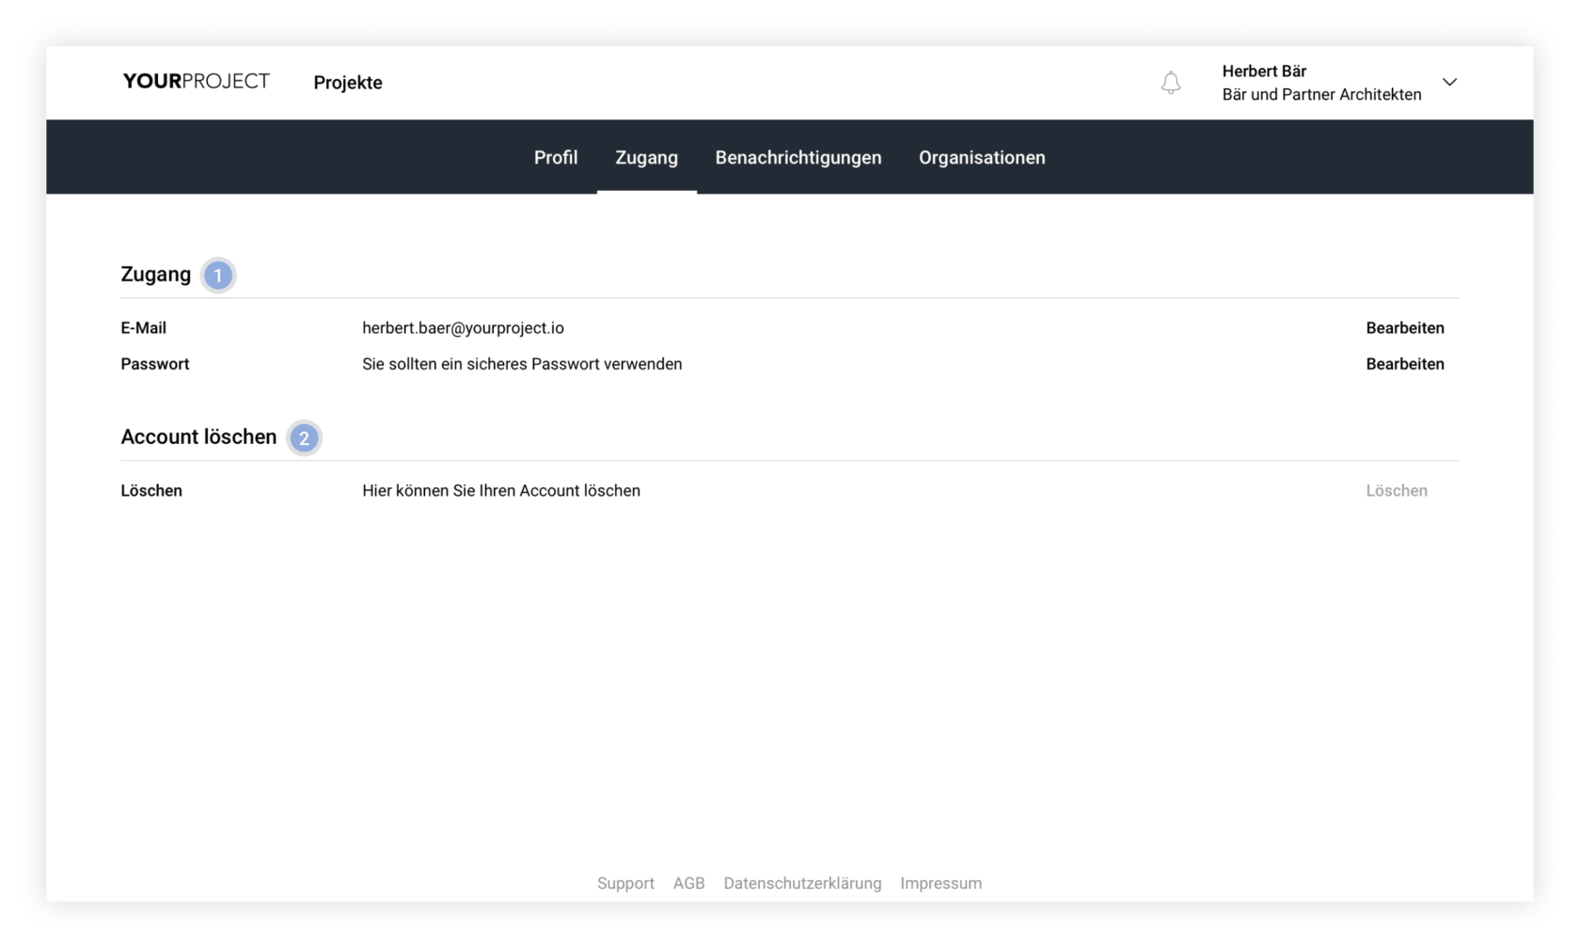Open the Support footer link
The image size is (1580, 948).
click(625, 883)
